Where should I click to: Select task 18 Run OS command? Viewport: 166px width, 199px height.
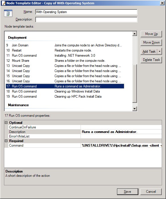(x=65, y=91)
